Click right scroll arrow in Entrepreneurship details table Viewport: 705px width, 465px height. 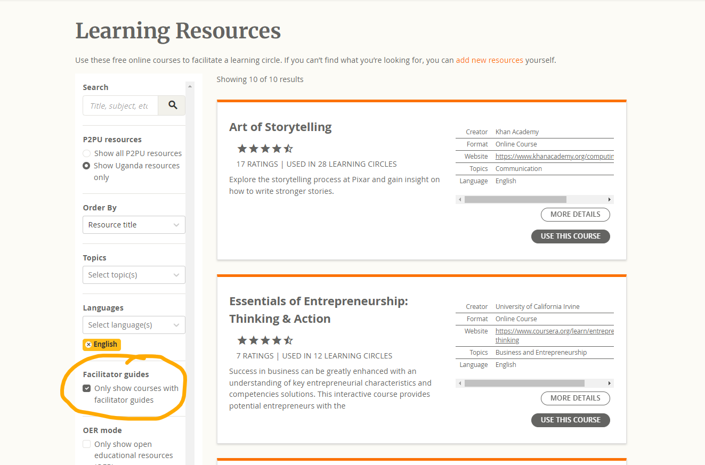(x=610, y=383)
